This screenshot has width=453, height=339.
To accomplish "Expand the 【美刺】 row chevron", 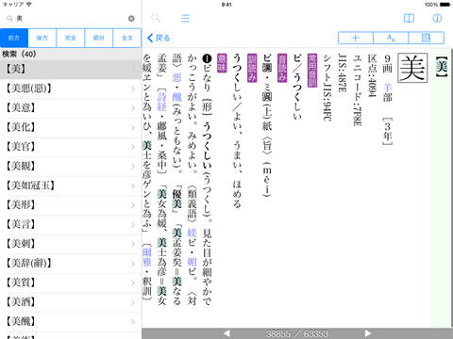I will coord(133,245).
